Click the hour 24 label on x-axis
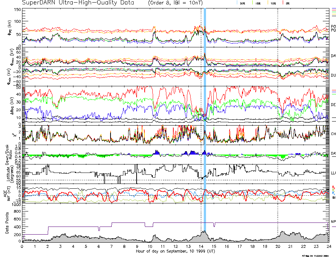The image size is (336, 257). [x=329, y=246]
